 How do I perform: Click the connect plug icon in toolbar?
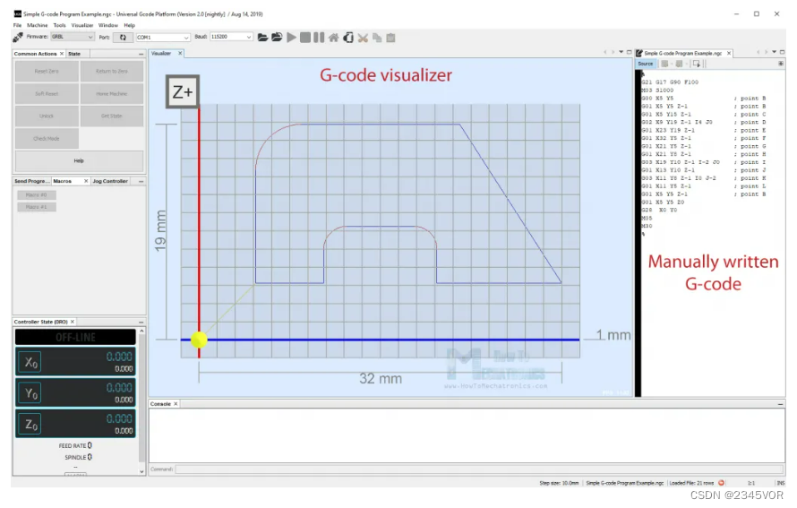17,37
